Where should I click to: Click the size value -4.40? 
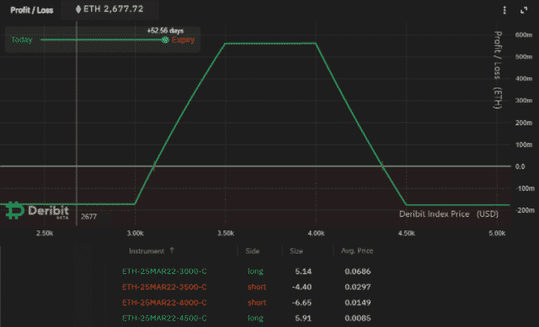[302, 287]
